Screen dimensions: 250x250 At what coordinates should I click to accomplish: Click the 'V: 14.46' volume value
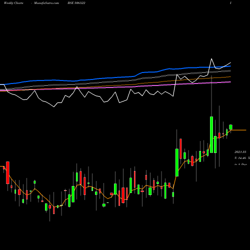tap(240, 158)
